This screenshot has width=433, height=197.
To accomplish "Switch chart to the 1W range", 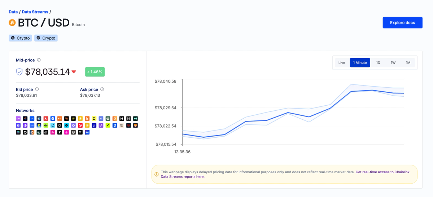I will [x=393, y=63].
